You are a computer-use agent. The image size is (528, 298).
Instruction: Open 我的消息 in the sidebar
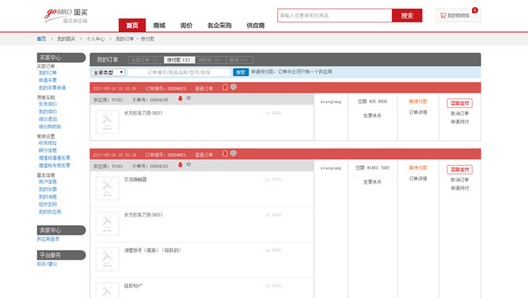(x=48, y=197)
